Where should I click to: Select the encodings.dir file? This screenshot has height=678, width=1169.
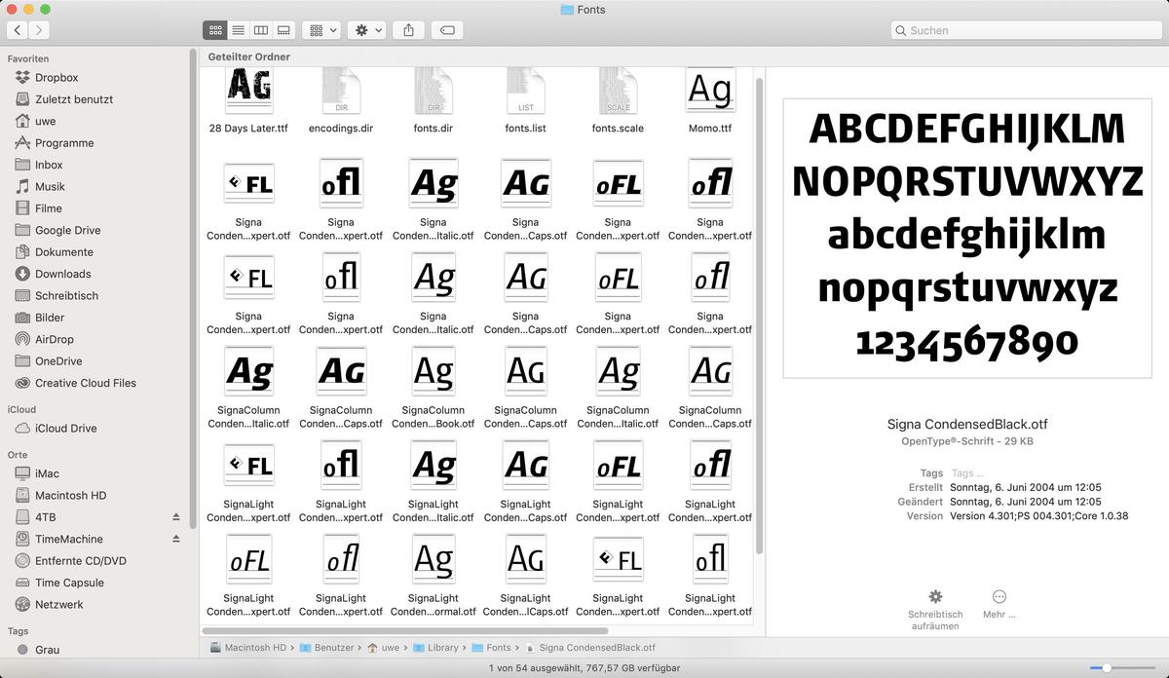(x=341, y=99)
